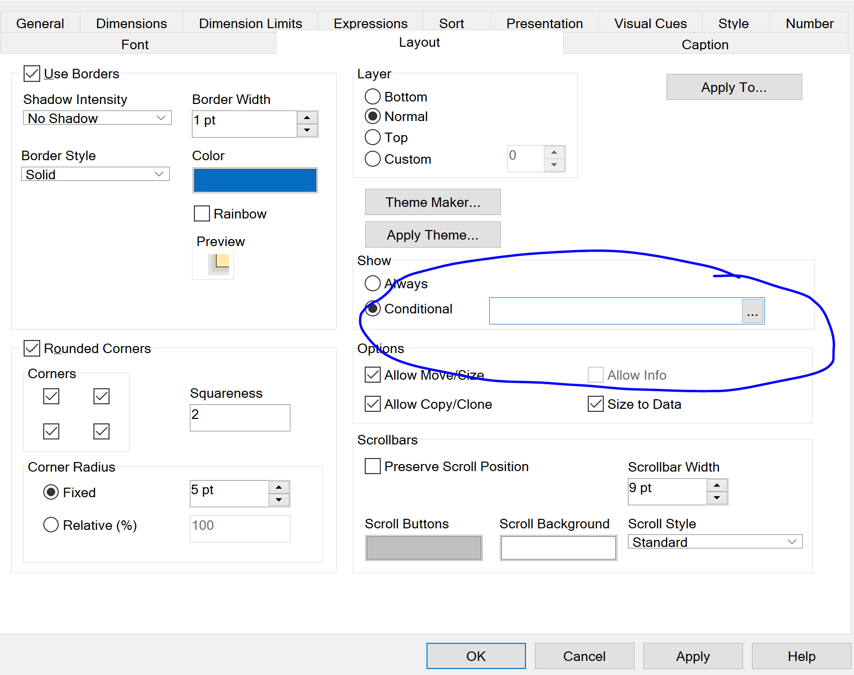
Task: Choose the Custom layer option
Action: [373, 159]
